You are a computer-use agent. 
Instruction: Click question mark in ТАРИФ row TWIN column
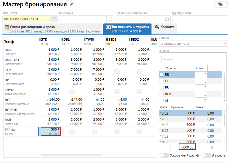click(x=94, y=132)
